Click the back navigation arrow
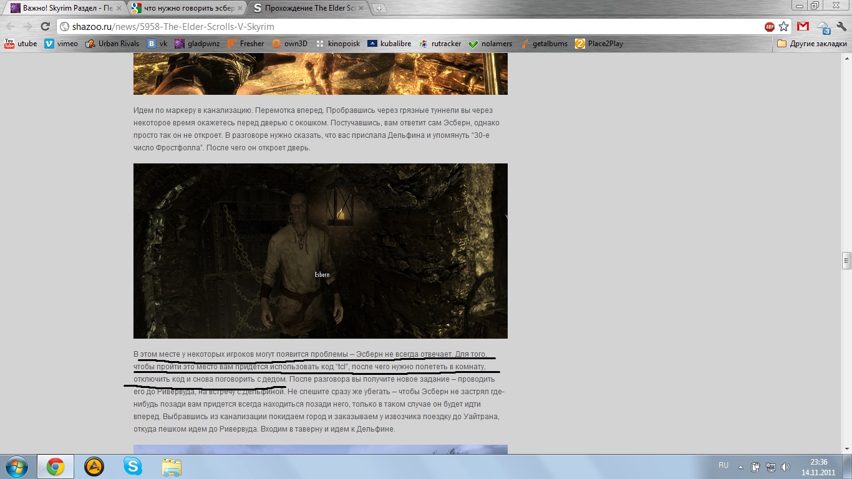852x479 pixels. click(x=11, y=27)
